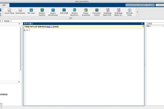Click the help question mark icon
This screenshot has width=164, height=109.
point(150,5)
